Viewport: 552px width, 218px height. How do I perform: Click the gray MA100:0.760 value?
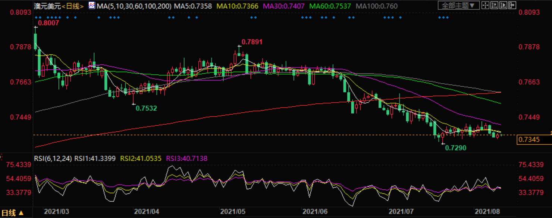[x=377, y=6]
